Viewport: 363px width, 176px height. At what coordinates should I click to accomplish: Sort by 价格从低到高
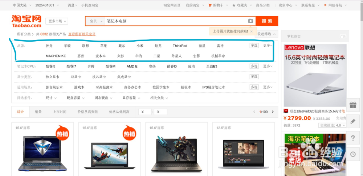119,112
